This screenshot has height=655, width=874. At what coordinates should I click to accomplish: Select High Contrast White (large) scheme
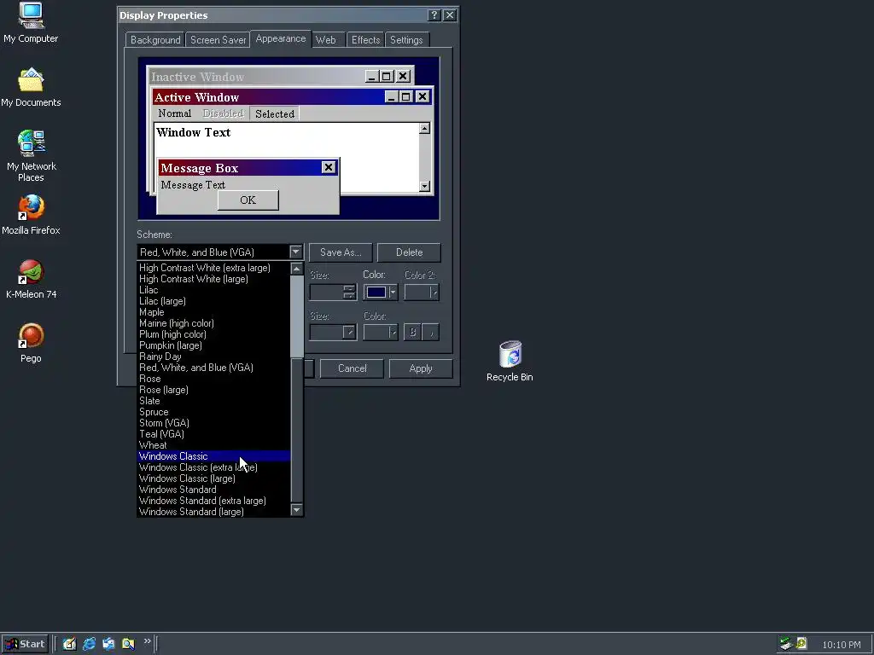click(213, 279)
